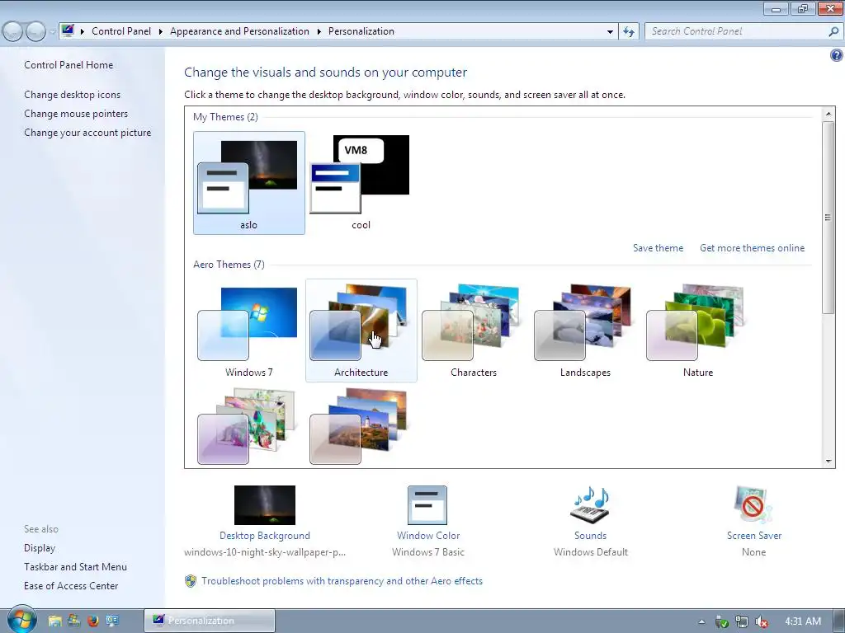845x633 pixels.
Task: Go to Control Panel Home
Action: coord(68,65)
